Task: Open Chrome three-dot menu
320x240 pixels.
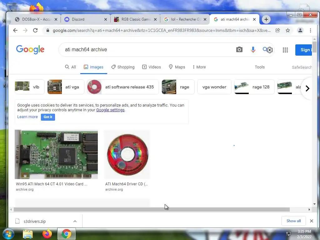Action: click(x=310, y=30)
